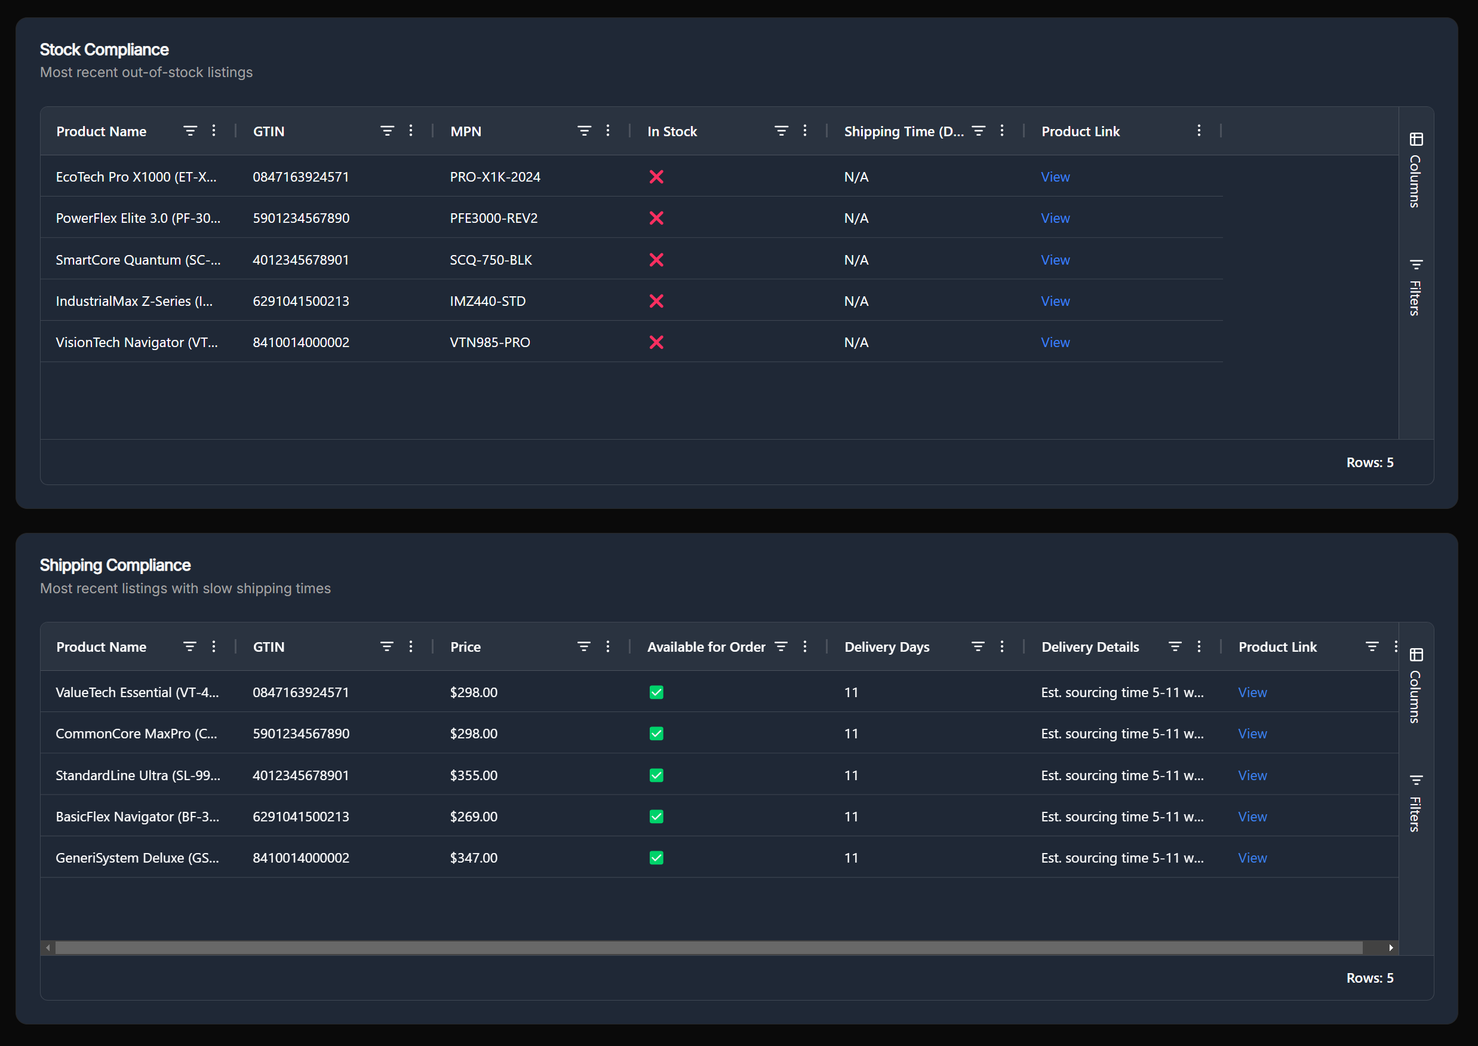Viewport: 1478px width, 1046px height.
Task: Toggle Available checkbox in StandardLine Ultra row
Action: tap(656, 775)
